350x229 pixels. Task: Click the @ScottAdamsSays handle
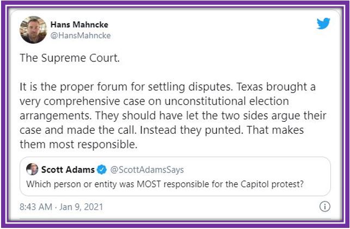click(147, 170)
